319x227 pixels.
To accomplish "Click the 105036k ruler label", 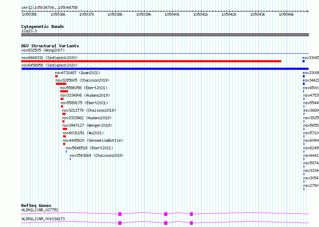I will click(58, 14).
